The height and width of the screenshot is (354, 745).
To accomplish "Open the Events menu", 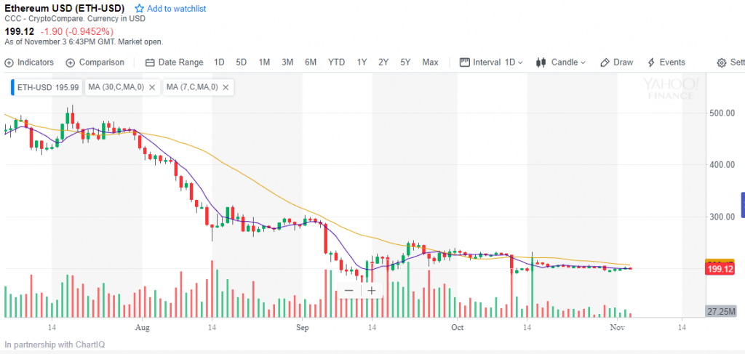I will [x=666, y=63].
